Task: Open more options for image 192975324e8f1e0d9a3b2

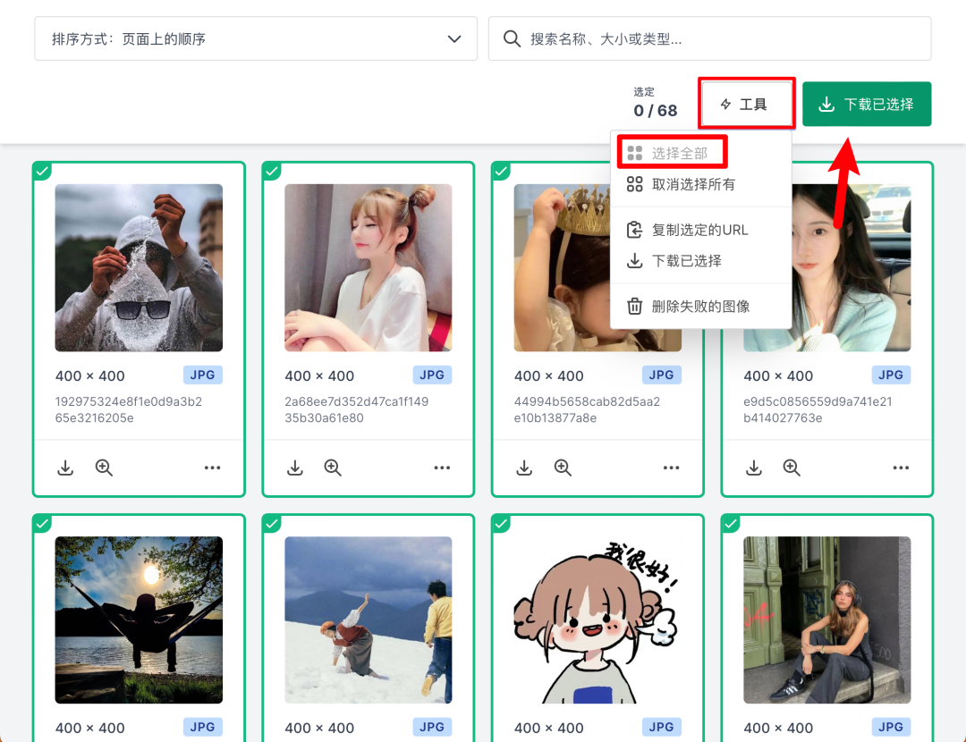Action: point(213,468)
